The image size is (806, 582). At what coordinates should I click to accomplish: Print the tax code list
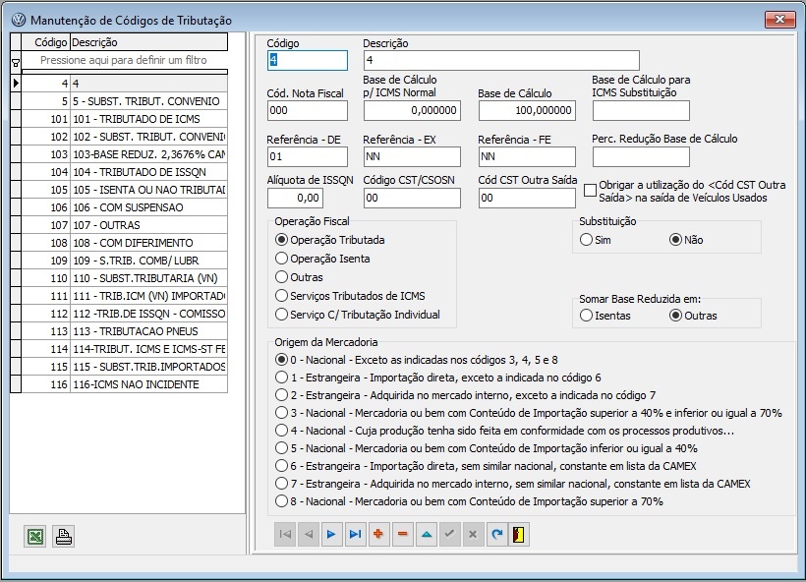pyautogui.click(x=63, y=537)
